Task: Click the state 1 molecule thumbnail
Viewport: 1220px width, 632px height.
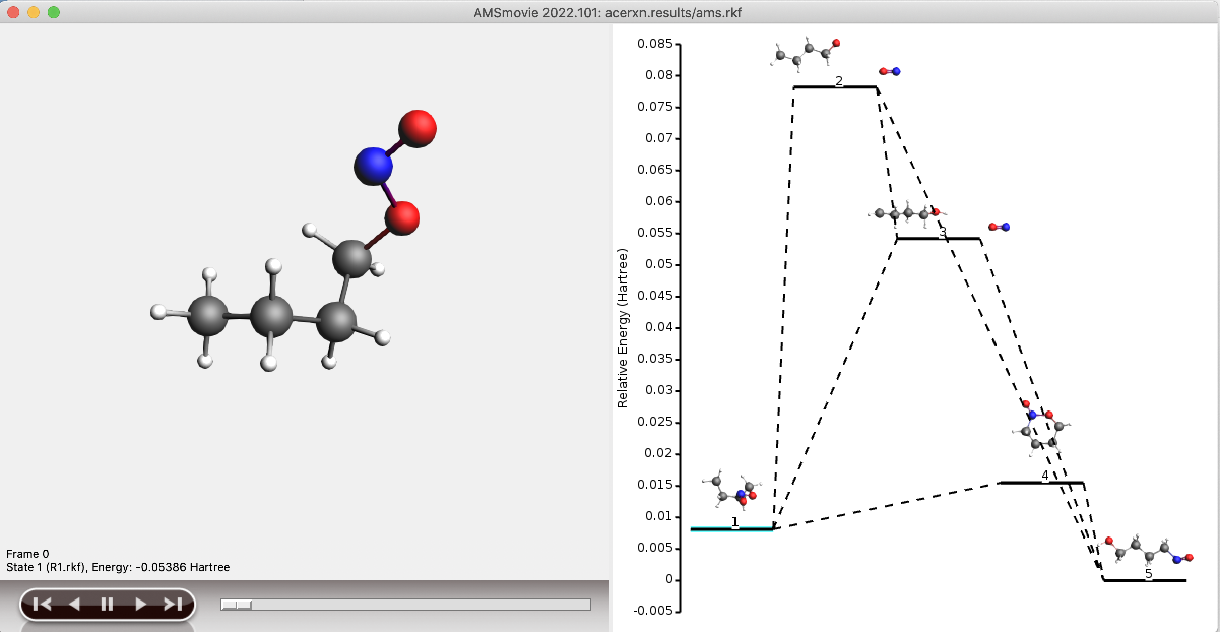Action: click(732, 490)
